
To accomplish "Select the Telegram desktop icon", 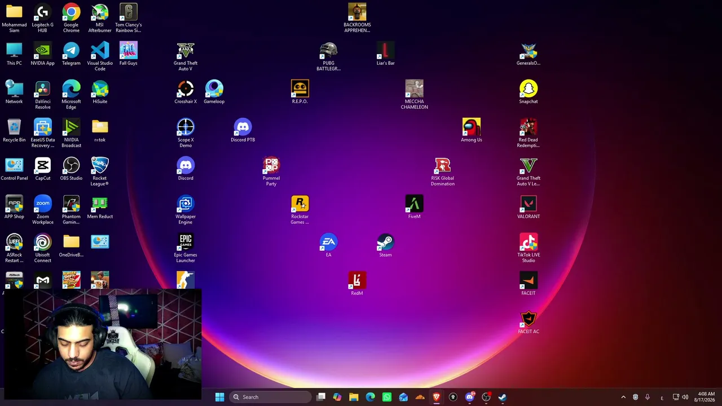I will [x=71, y=54].
